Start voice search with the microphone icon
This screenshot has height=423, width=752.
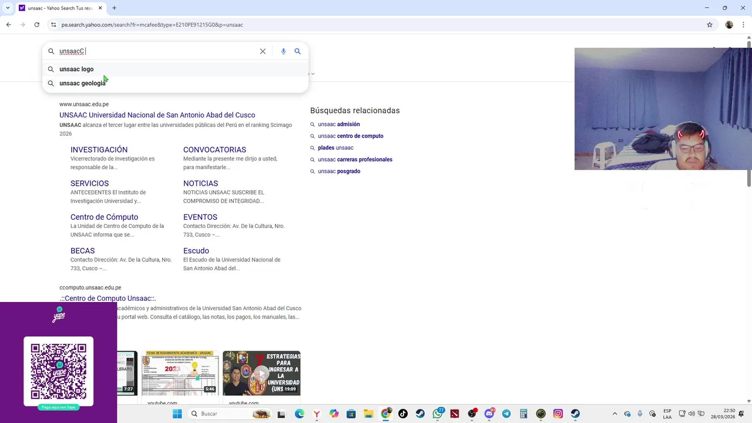(x=283, y=51)
